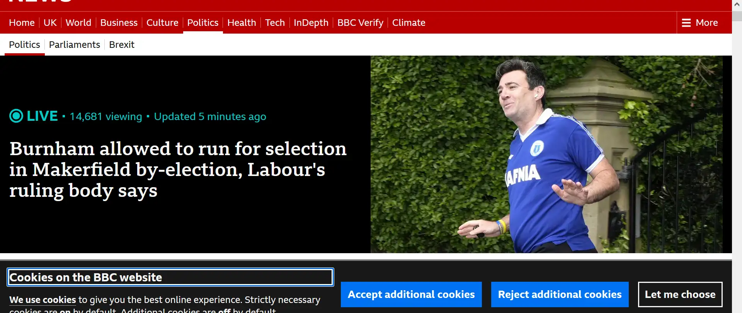The image size is (742, 313).
Task: Click the LIVE pulse circle icon
Action: pyautogui.click(x=16, y=116)
